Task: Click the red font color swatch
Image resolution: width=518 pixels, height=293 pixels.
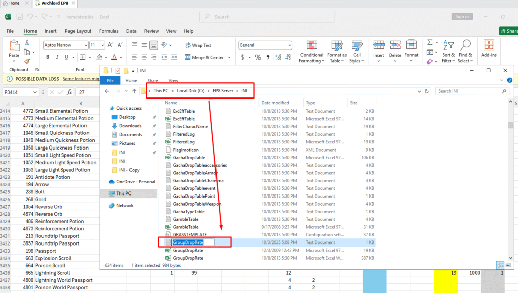Action: tap(114, 57)
